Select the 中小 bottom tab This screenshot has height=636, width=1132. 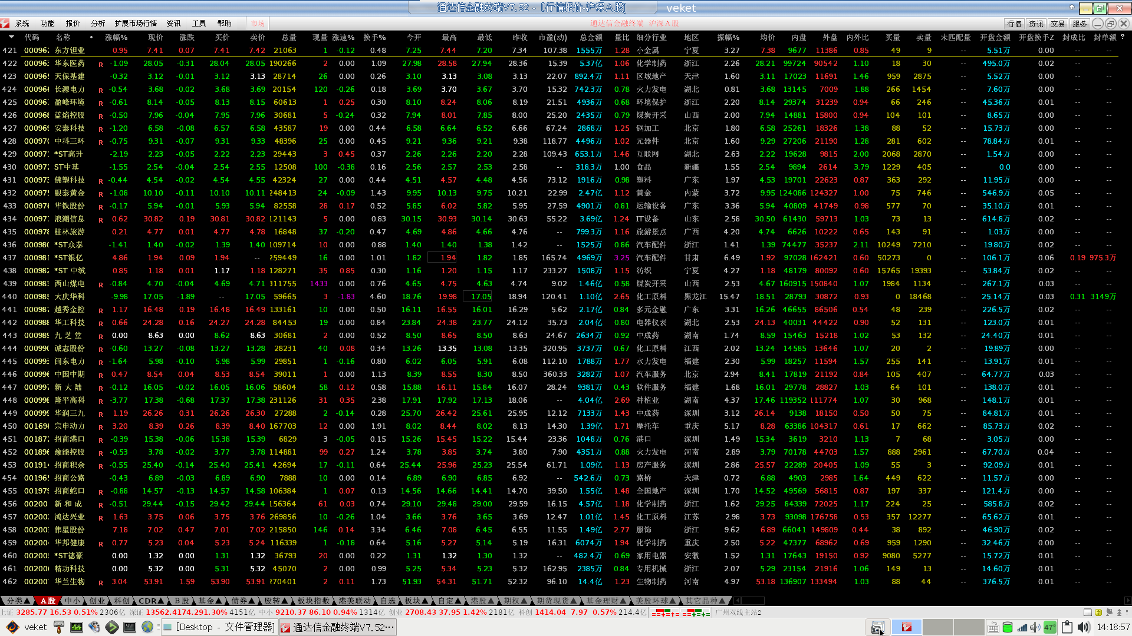tap(73, 601)
